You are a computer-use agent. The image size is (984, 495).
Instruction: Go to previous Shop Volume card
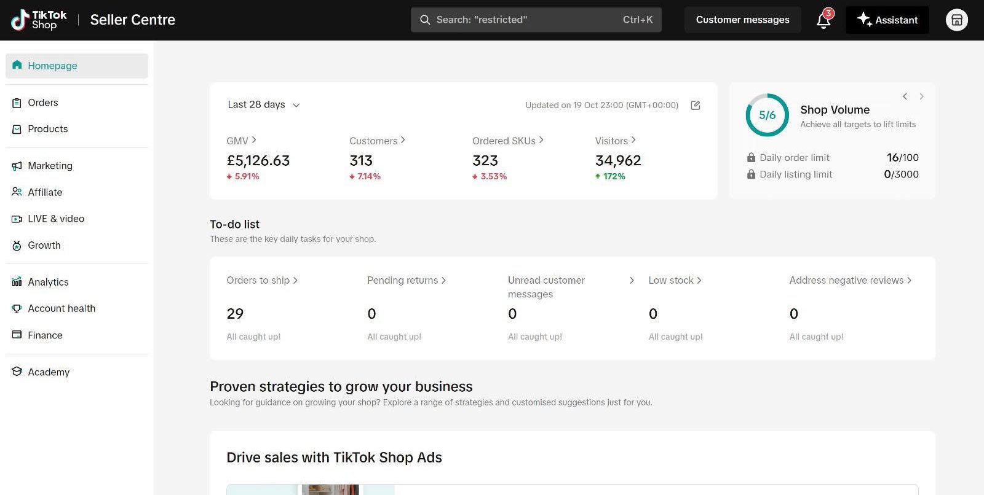pos(905,96)
